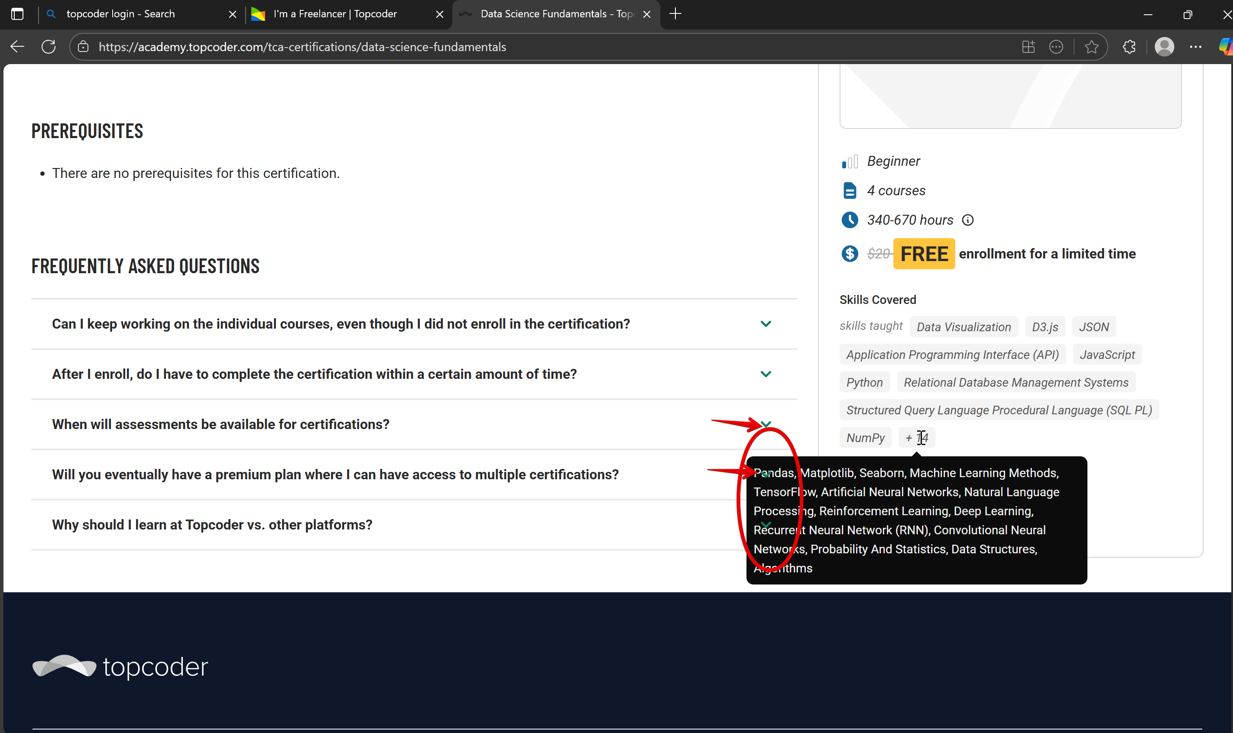Open the tab actions menu icon
Screen dimensions: 1233x733
tap(17, 14)
